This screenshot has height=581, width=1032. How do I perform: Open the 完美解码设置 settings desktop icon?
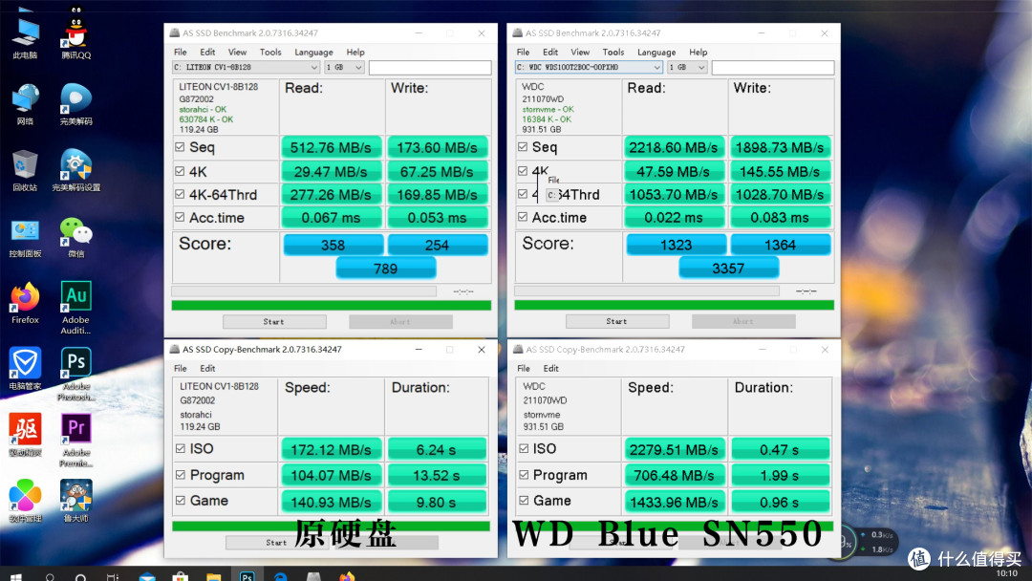[75, 169]
